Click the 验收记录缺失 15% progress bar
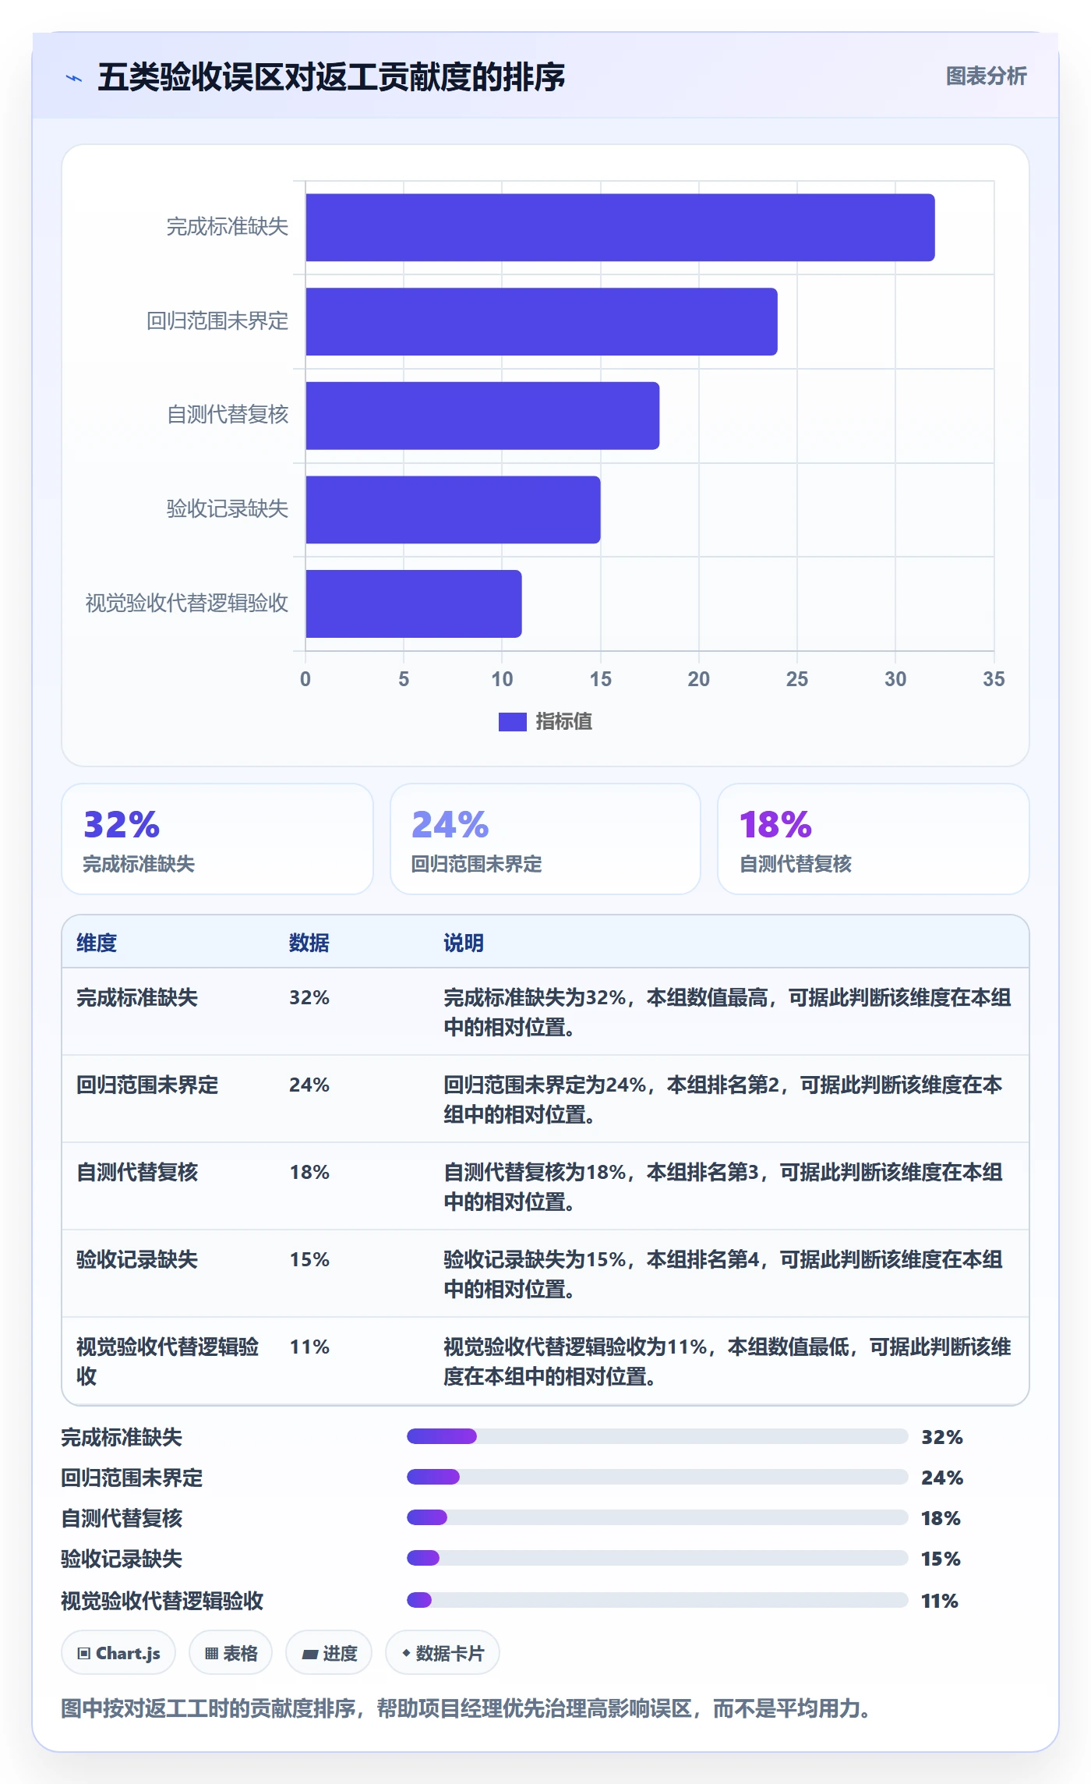This screenshot has height=1784, width=1091. 657,1558
